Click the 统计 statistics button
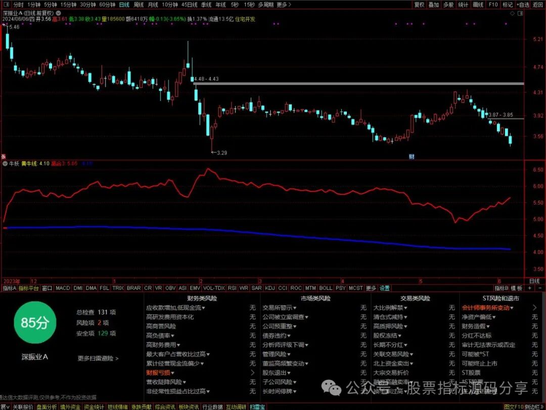 [x=463, y=5]
